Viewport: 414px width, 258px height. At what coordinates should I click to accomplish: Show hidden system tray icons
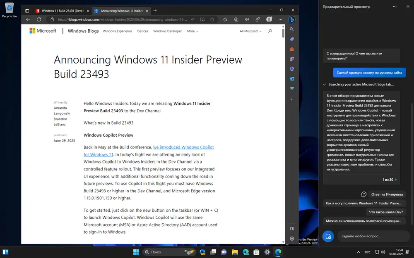tap(358, 252)
